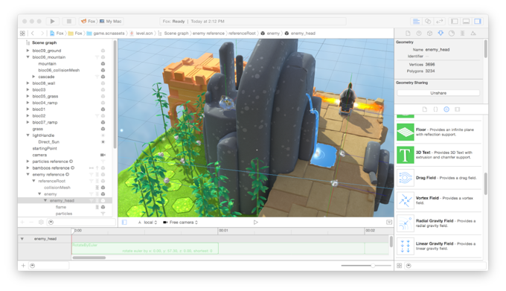
Task: Select the Drag Field library item
Action: tap(439, 178)
